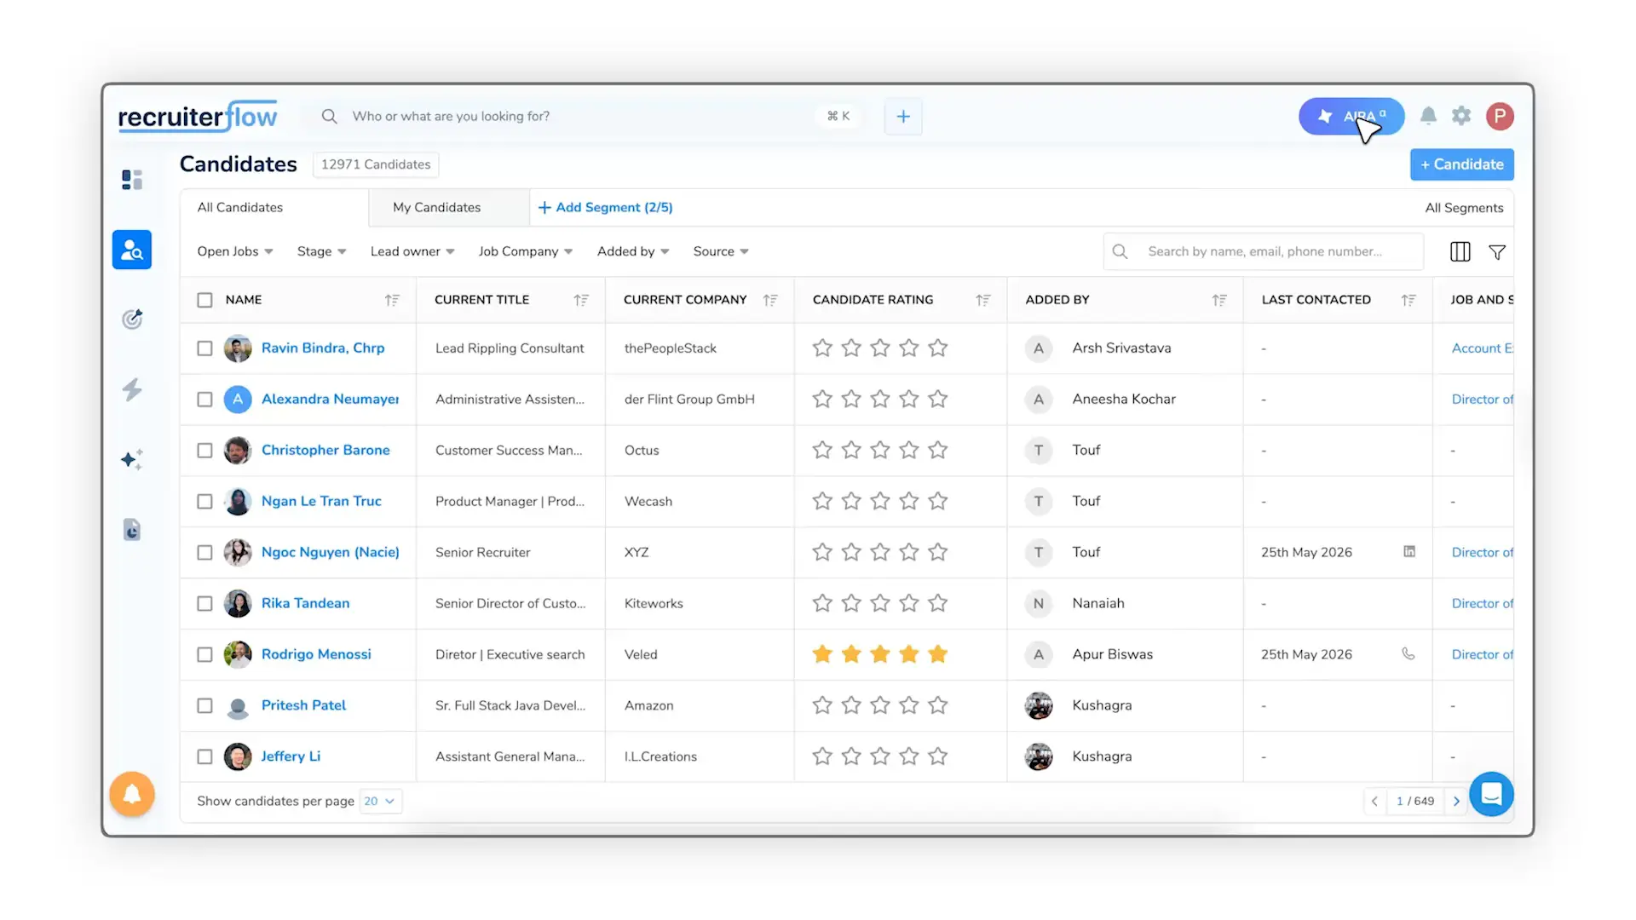Click the phone icon in Rodrigo Menossi's row
Image resolution: width=1636 pixels, height=920 pixels.
tap(1408, 653)
